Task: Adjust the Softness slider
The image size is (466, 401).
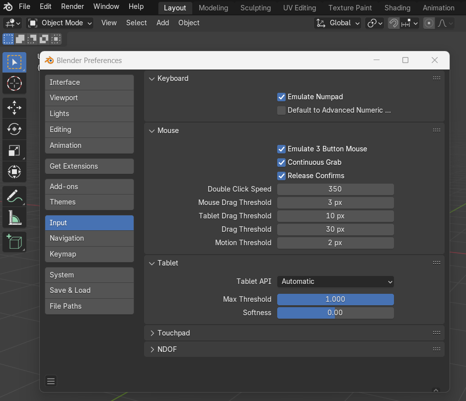Action: pyautogui.click(x=335, y=313)
